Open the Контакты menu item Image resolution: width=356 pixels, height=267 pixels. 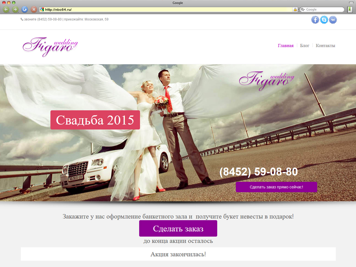click(325, 46)
